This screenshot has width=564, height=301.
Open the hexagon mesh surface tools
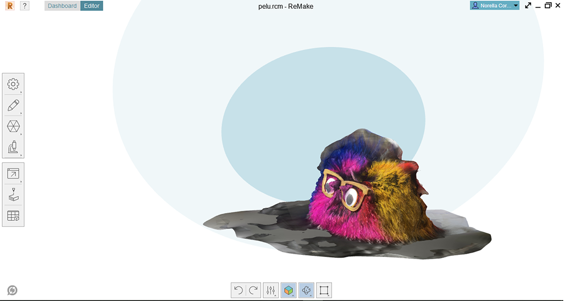13,126
